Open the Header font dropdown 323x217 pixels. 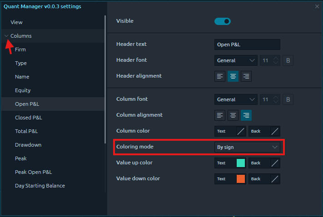click(236, 60)
